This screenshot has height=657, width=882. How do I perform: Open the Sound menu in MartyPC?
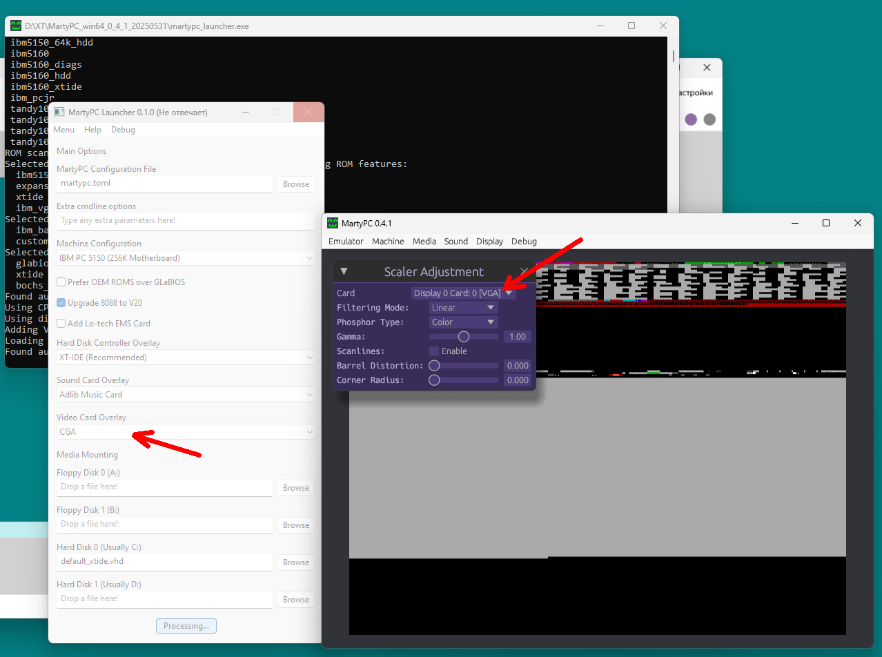coord(456,242)
